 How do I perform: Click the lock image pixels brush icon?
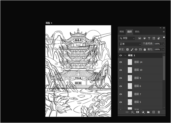132,49
